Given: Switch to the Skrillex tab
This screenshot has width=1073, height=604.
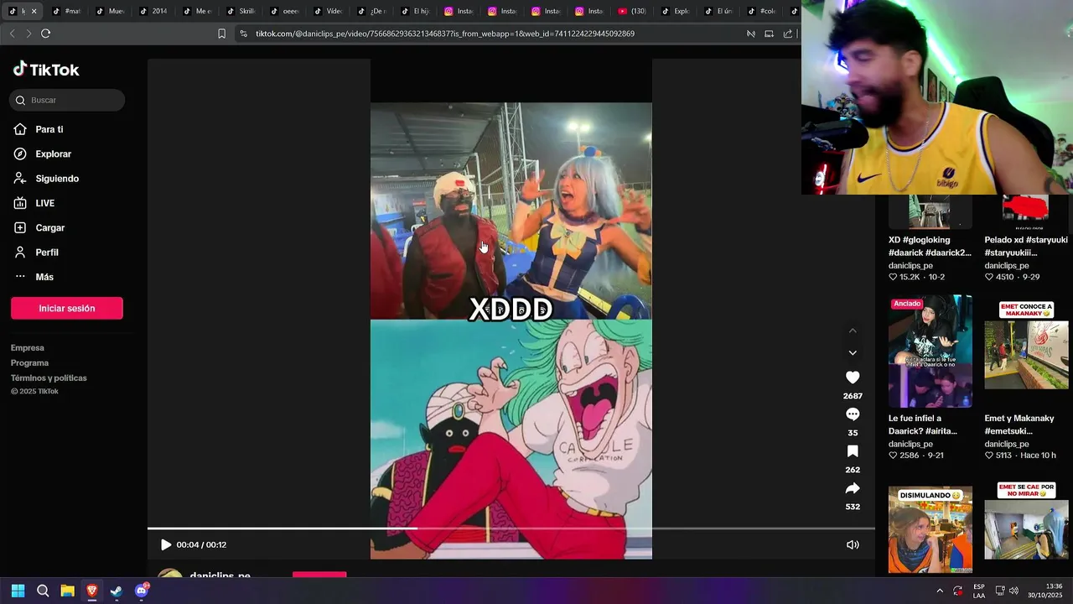Looking at the screenshot, I should coord(241,11).
